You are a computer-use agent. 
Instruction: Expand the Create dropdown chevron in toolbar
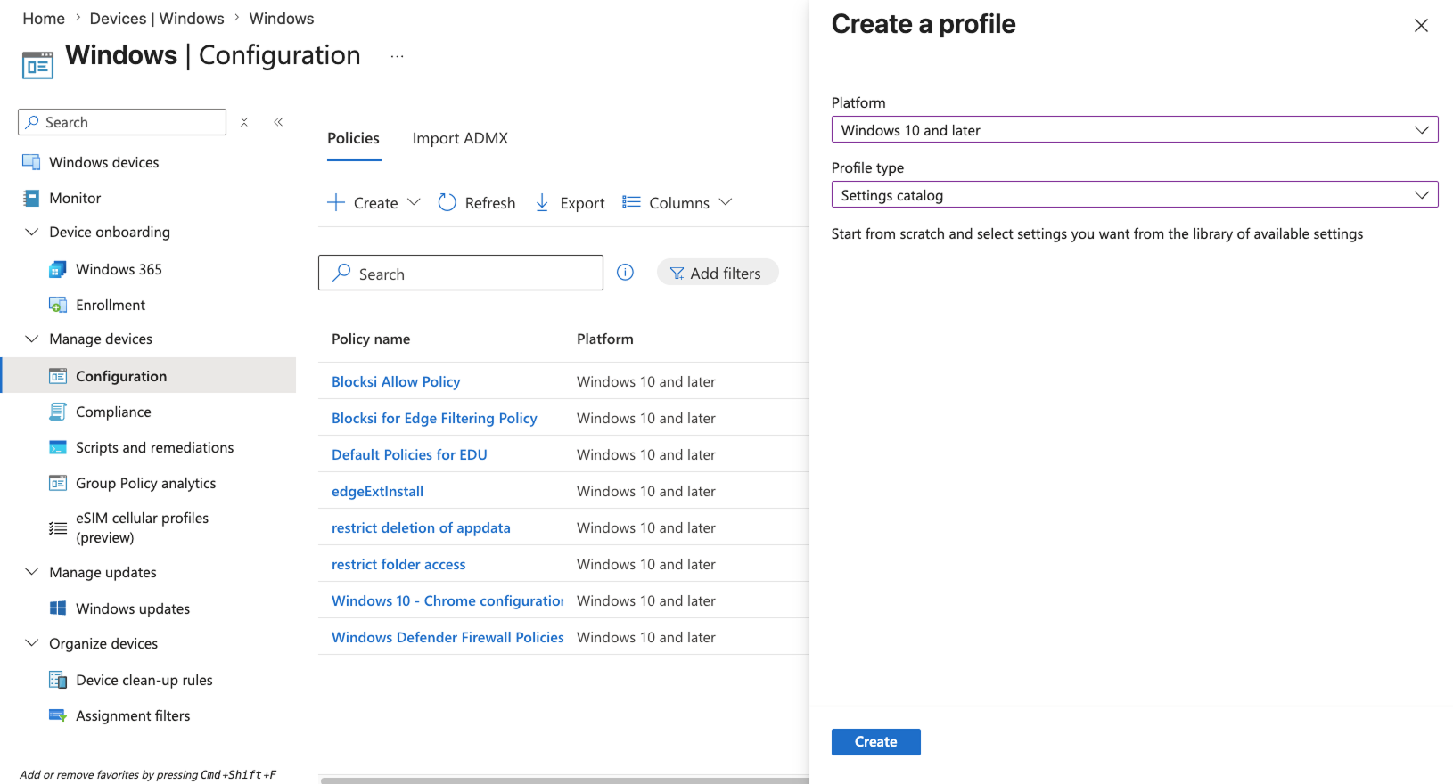click(x=414, y=202)
